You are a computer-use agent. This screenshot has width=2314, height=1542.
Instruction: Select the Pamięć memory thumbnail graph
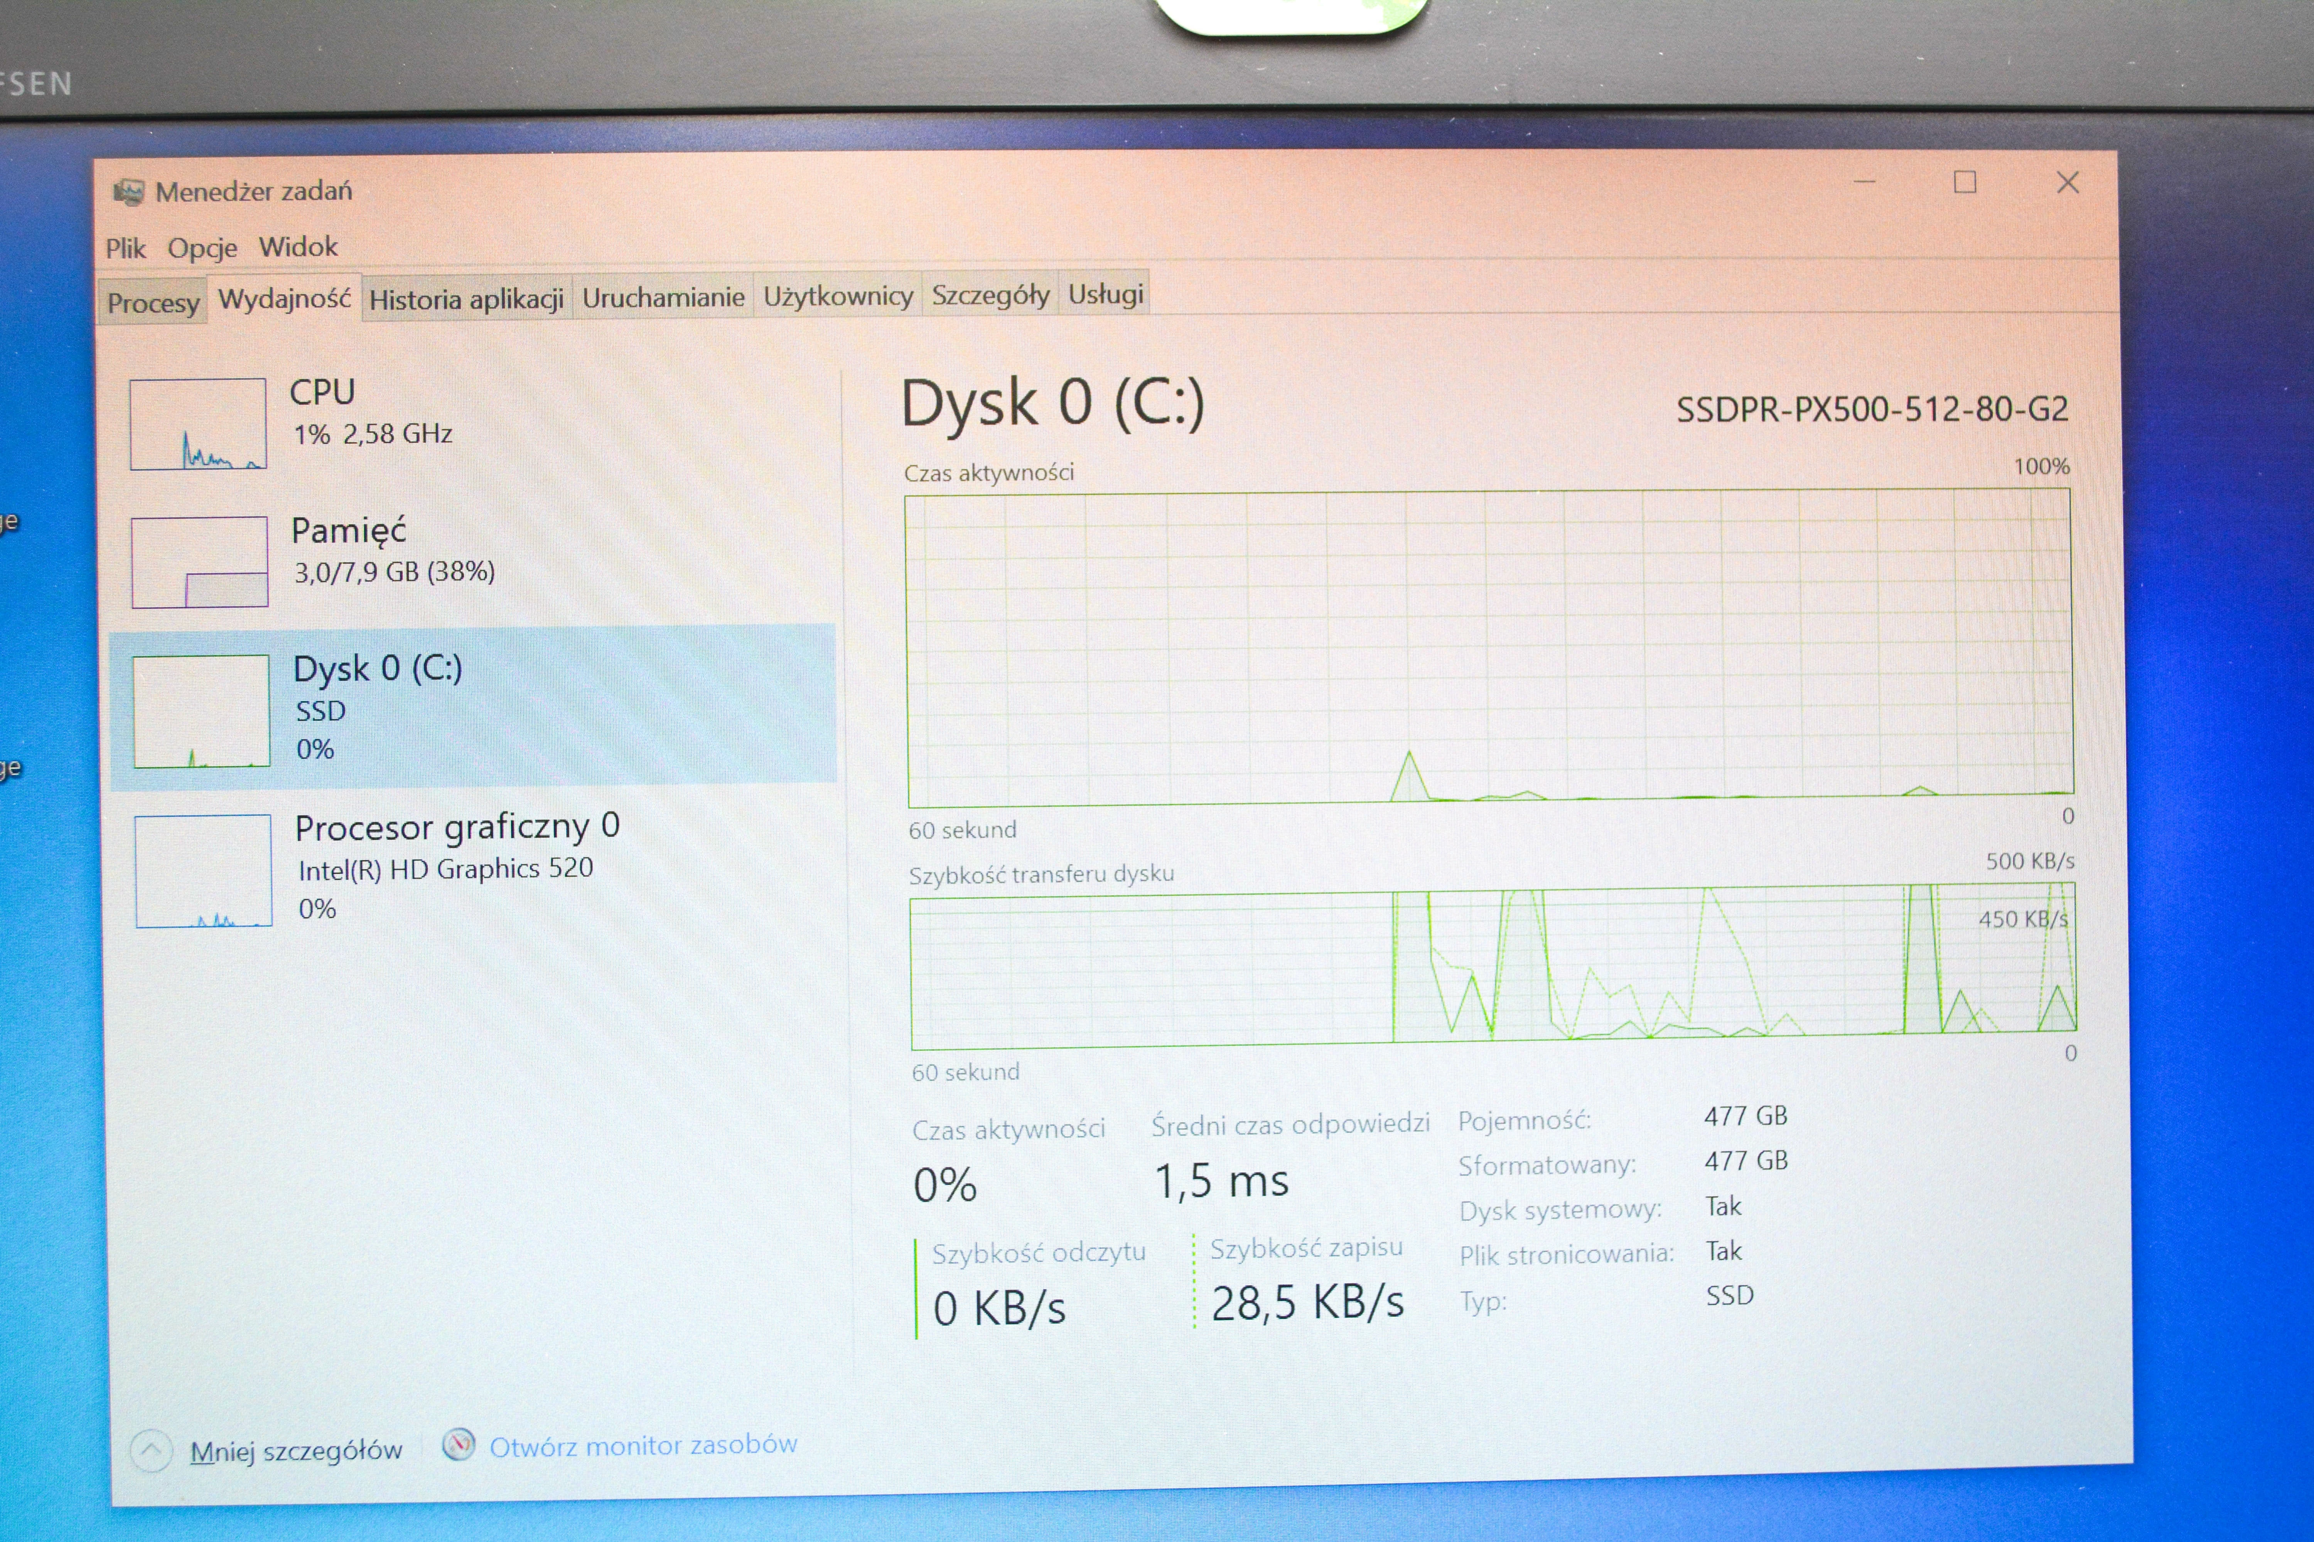pos(200,562)
